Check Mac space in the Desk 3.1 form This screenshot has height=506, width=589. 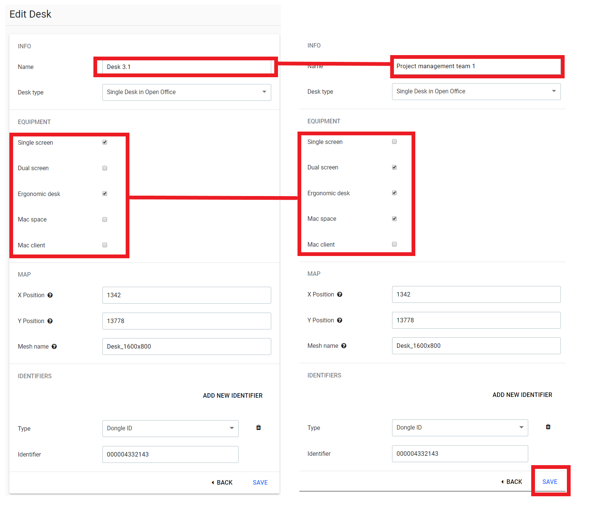[105, 220]
